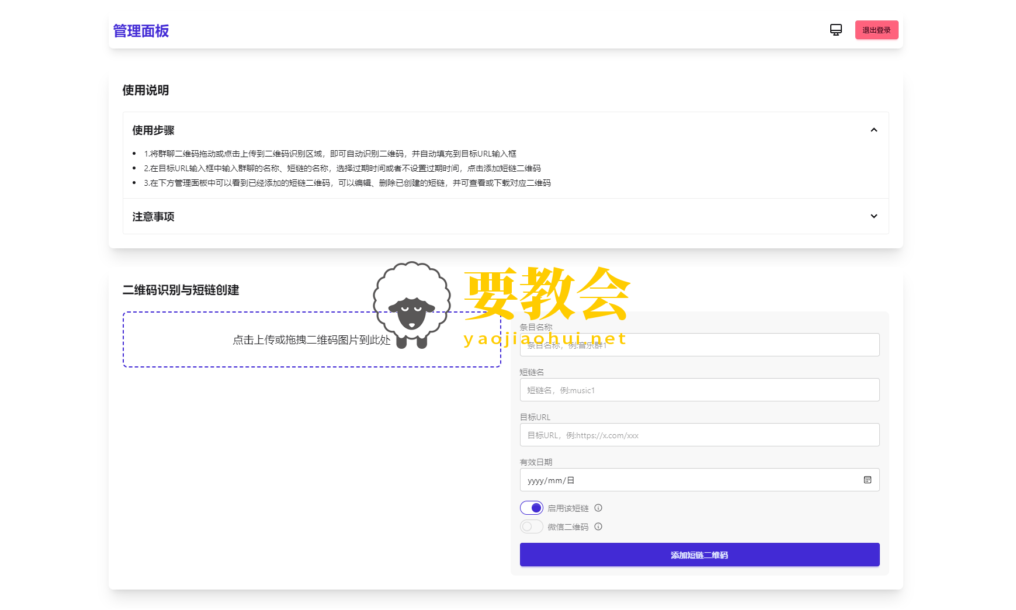
Task: Click the 短链名 field label
Action: coord(532,372)
